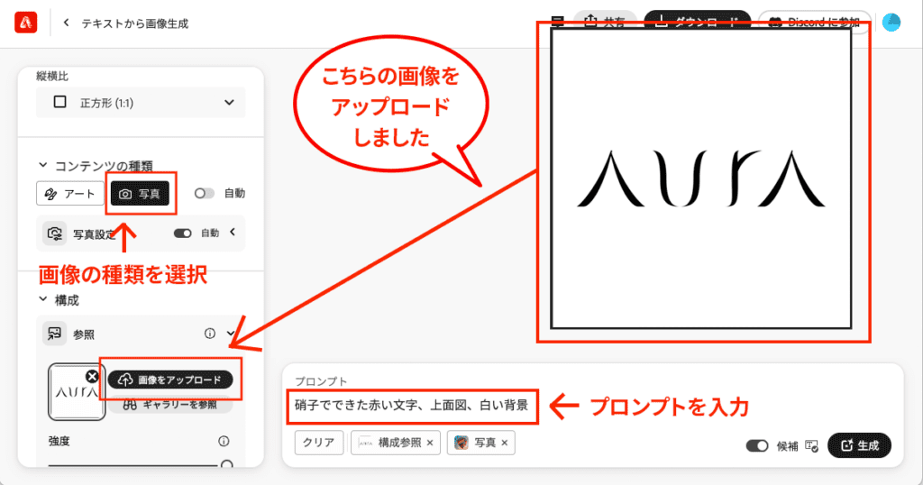Toggle the 自動 switch in 写真設定
Viewport: 923px width, 485px height.
[183, 233]
